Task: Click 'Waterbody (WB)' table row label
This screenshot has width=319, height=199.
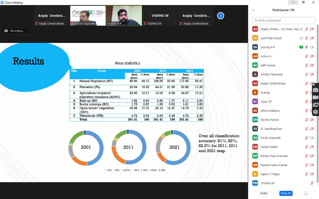Action: [91, 116]
